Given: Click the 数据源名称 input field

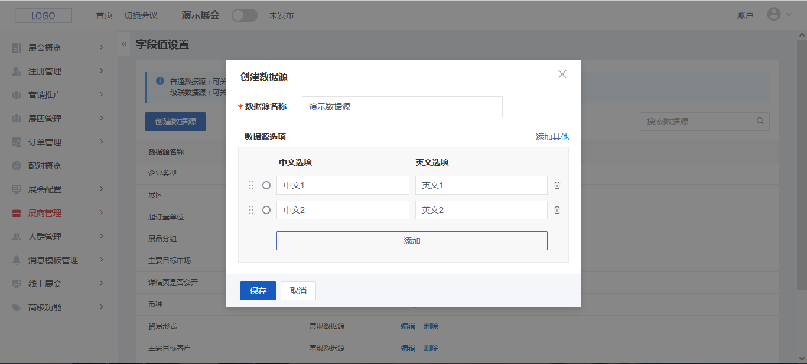Looking at the screenshot, I should click(x=402, y=107).
